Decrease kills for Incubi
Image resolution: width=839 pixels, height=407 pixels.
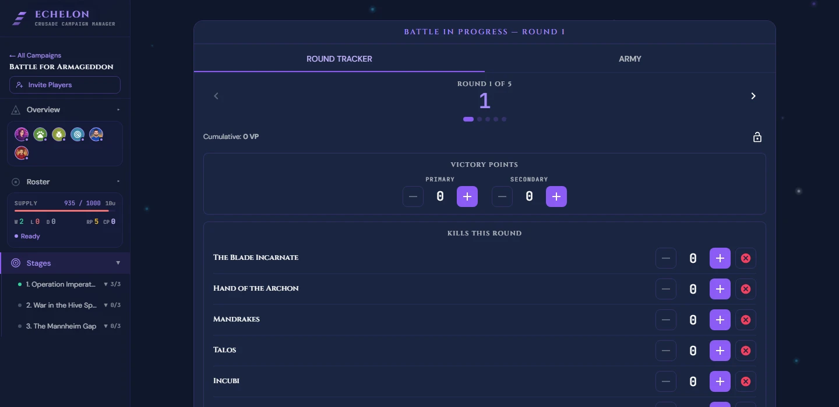[666, 381]
